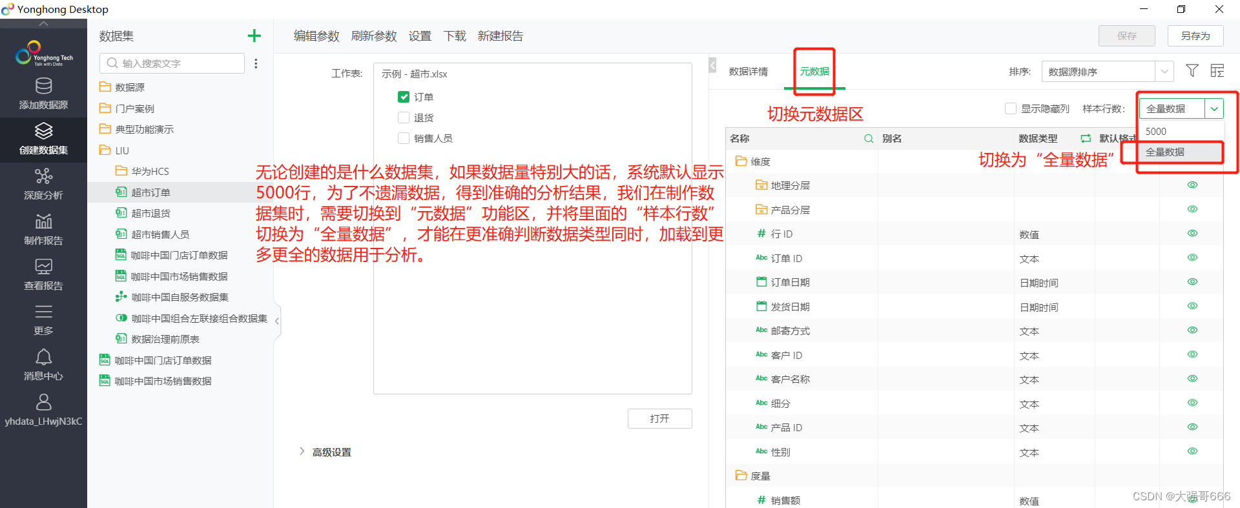
Task: Select the 咖啡中国自服务数据集 dataset
Action: [180, 297]
